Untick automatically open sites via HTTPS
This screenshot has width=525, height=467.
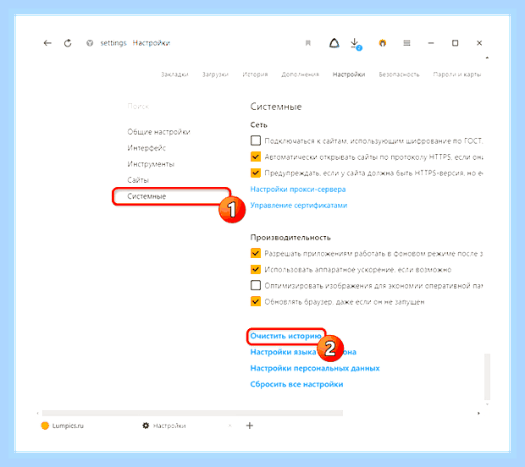(256, 157)
